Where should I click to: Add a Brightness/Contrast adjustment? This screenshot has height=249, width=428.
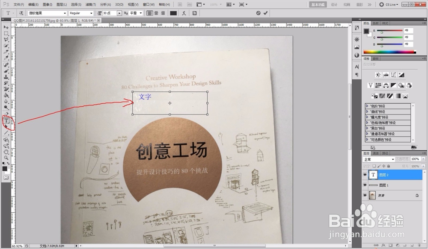[378, 75]
